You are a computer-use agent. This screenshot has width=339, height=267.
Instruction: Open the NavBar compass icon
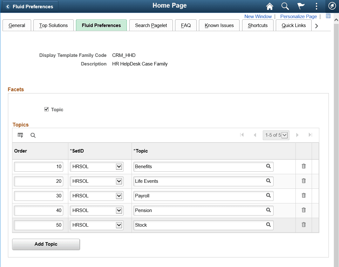coord(332,6)
